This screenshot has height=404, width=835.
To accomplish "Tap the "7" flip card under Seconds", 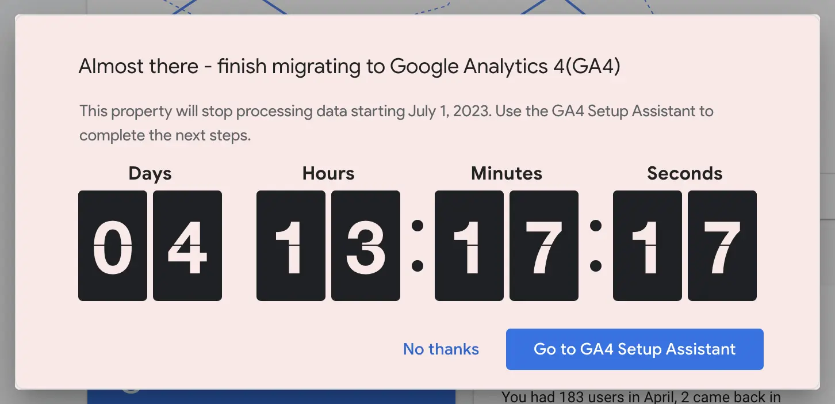I will coord(722,246).
